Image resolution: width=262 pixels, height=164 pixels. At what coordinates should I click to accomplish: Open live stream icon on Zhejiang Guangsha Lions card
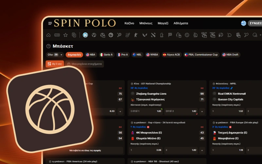(x=202, y=88)
